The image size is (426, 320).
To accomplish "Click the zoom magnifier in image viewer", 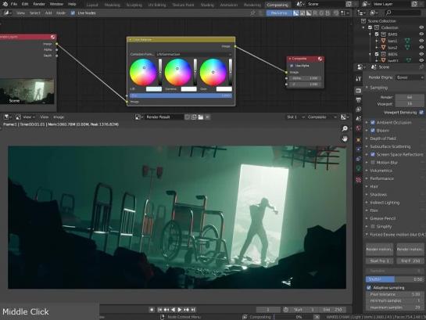I will (345, 128).
